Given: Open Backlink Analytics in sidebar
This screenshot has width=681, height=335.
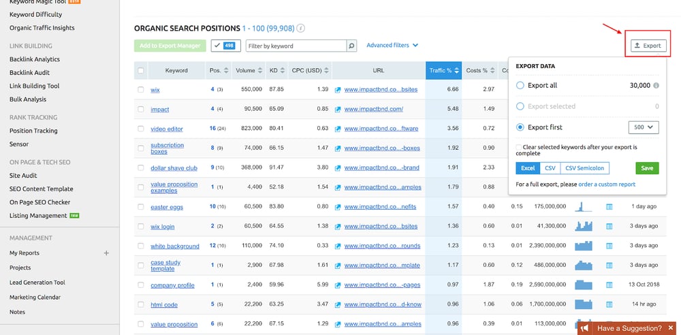Looking at the screenshot, I should coord(35,59).
